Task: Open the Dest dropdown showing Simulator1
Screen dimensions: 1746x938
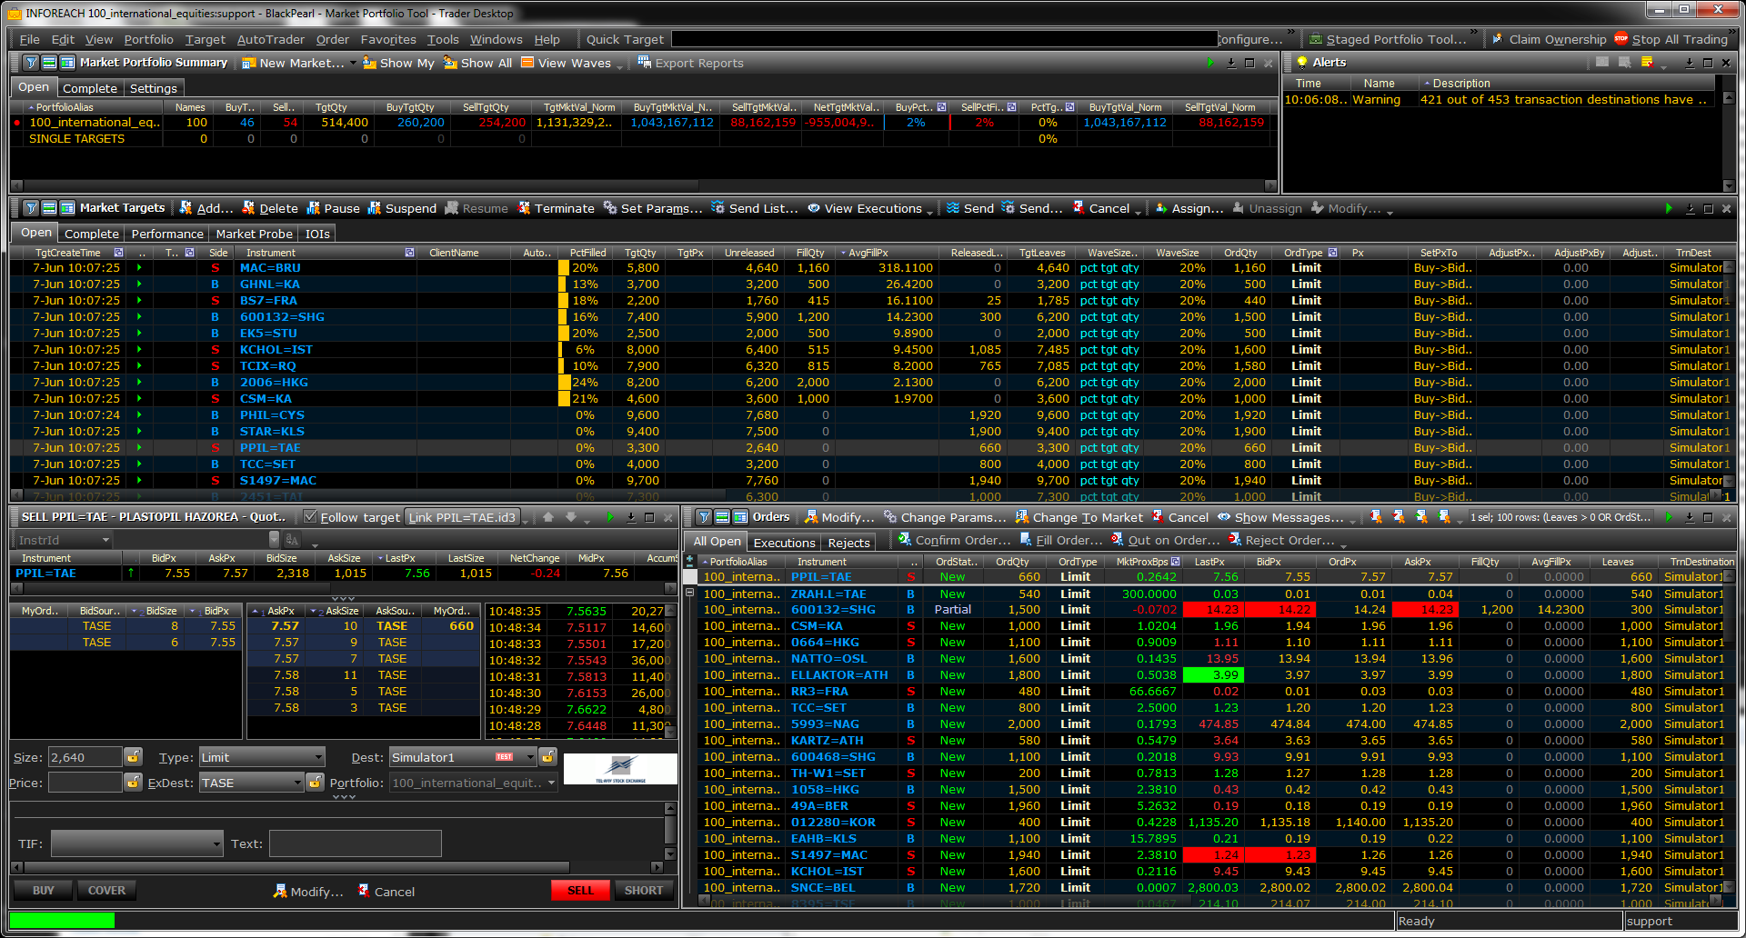Action: [x=462, y=757]
